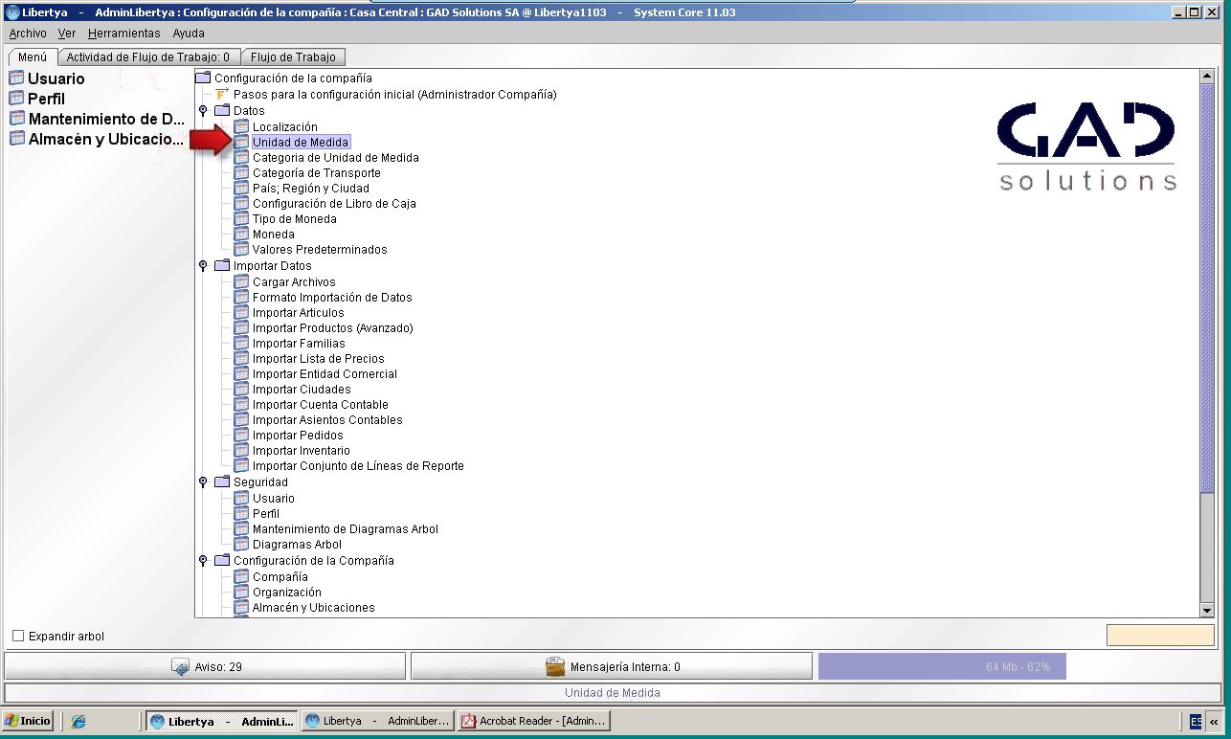Screen dimensions: 1231x739
Task: Click icon next to Categoria de Unidad de Medida
Action: coord(241,157)
